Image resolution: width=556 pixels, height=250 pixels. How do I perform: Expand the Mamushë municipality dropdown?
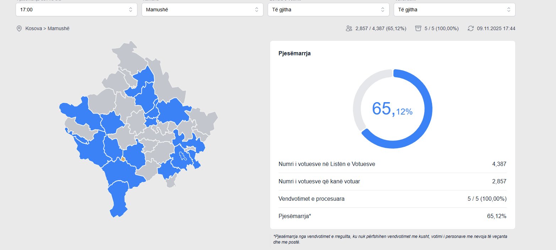[x=202, y=10]
